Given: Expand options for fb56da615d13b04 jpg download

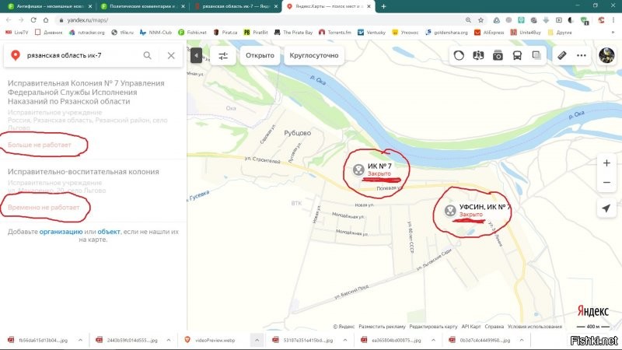Looking at the screenshot, I should click(80, 340).
